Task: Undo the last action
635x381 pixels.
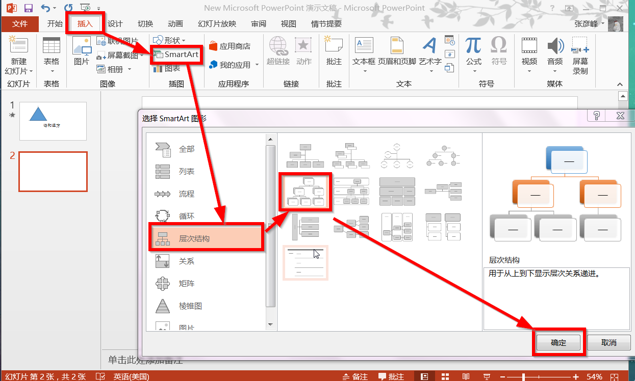Action: pos(45,8)
